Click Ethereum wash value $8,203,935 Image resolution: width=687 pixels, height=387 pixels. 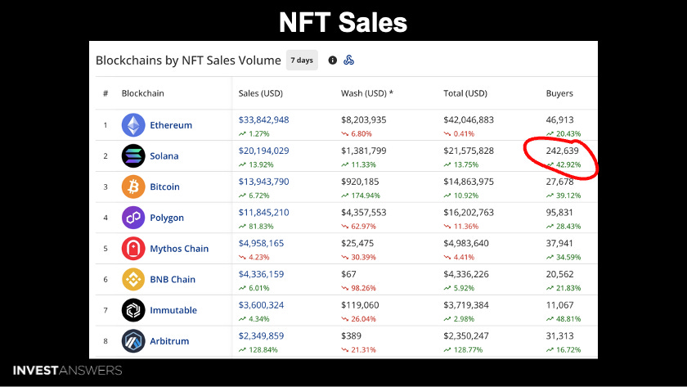coord(364,119)
